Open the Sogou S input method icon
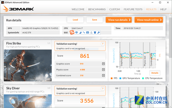The height and width of the screenshot is (108, 172). click(x=72, y=32)
